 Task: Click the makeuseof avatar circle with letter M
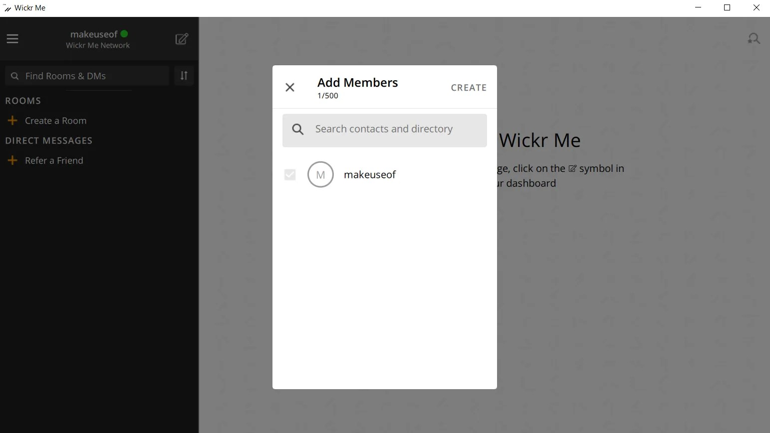tap(320, 174)
